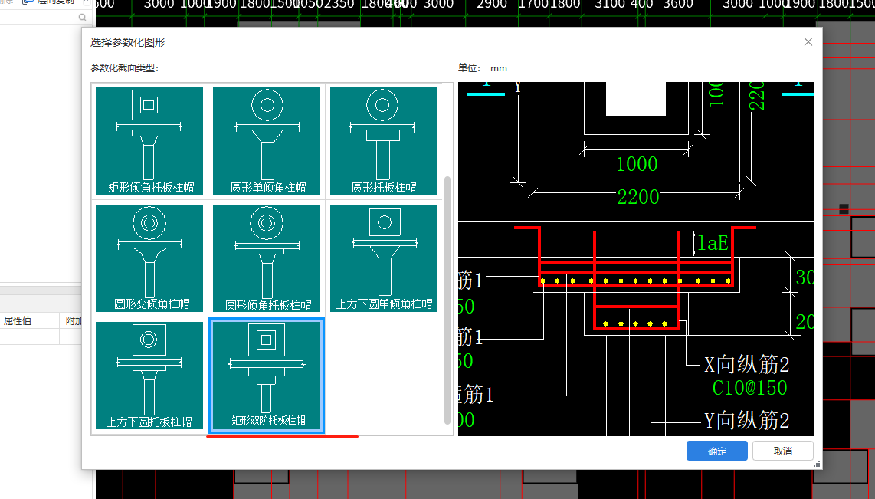Pick the 上方下圆托板柱帽 thumbnail
This screenshot has width=875, height=499.
tap(149, 375)
